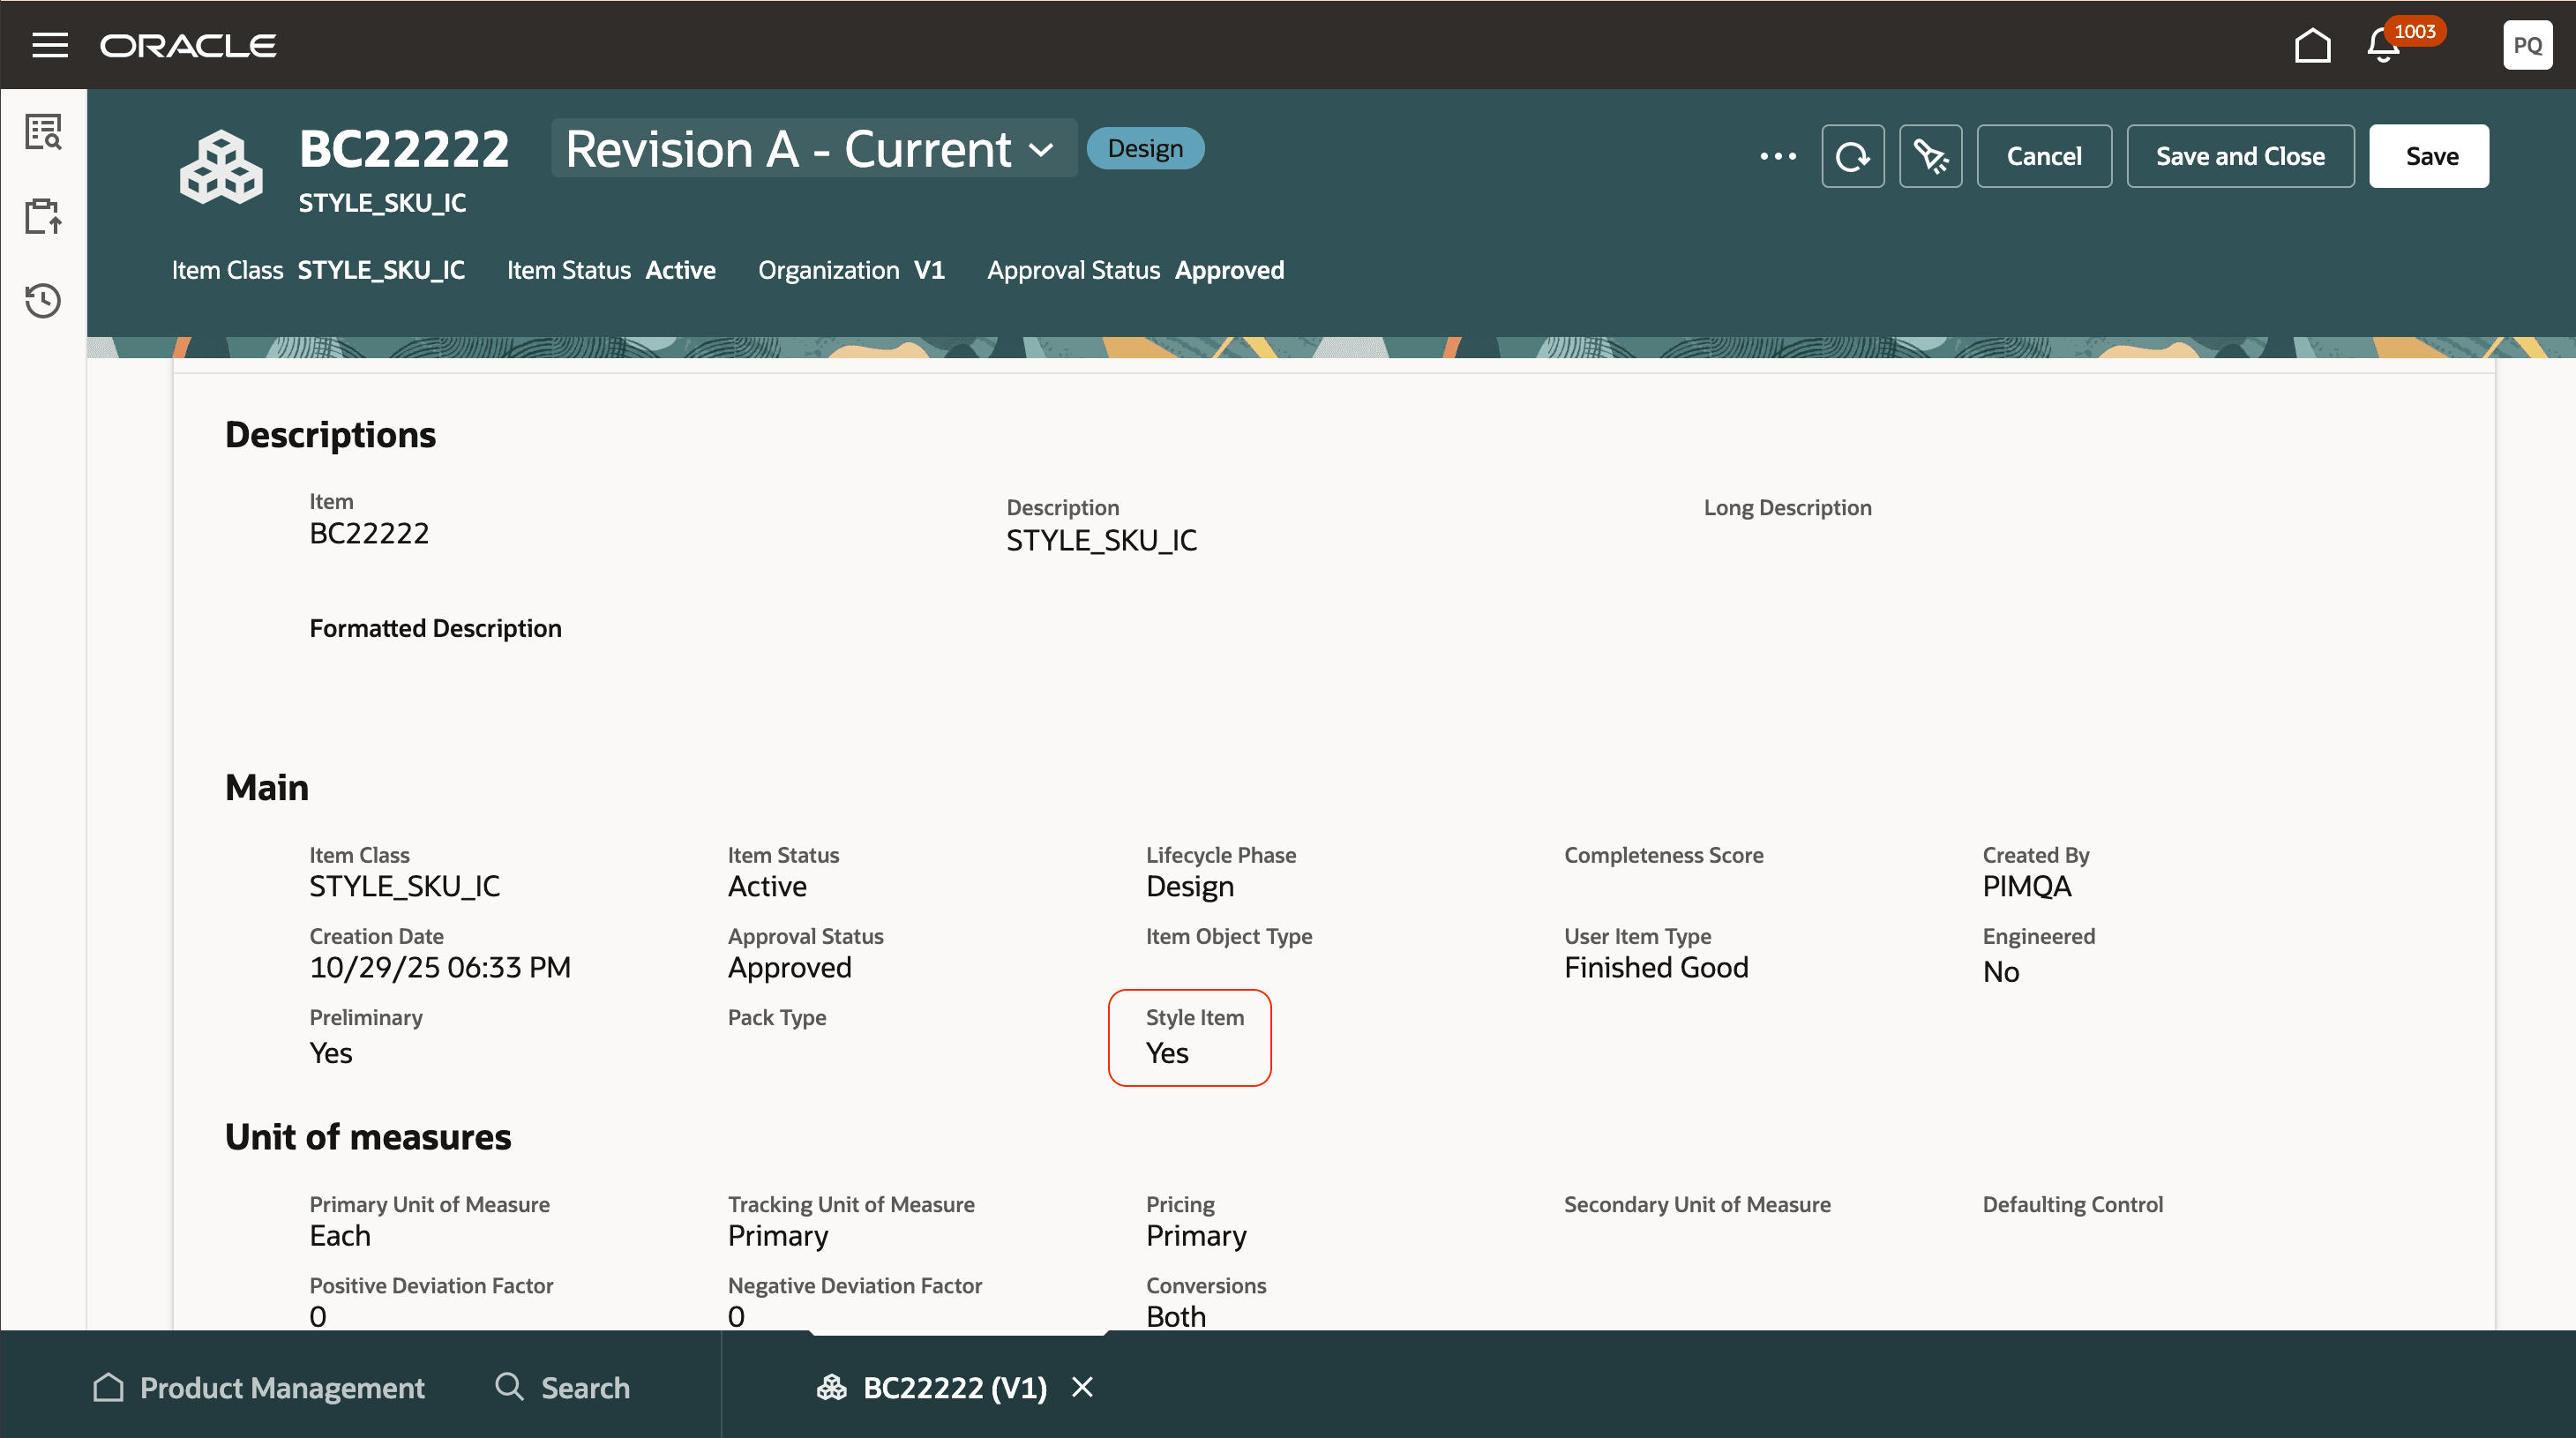This screenshot has height=1438, width=2576.
Task: Open the item search sidebar icon
Action: [x=44, y=131]
